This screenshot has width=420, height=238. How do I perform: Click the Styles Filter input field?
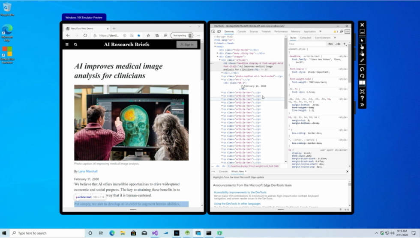point(307,44)
